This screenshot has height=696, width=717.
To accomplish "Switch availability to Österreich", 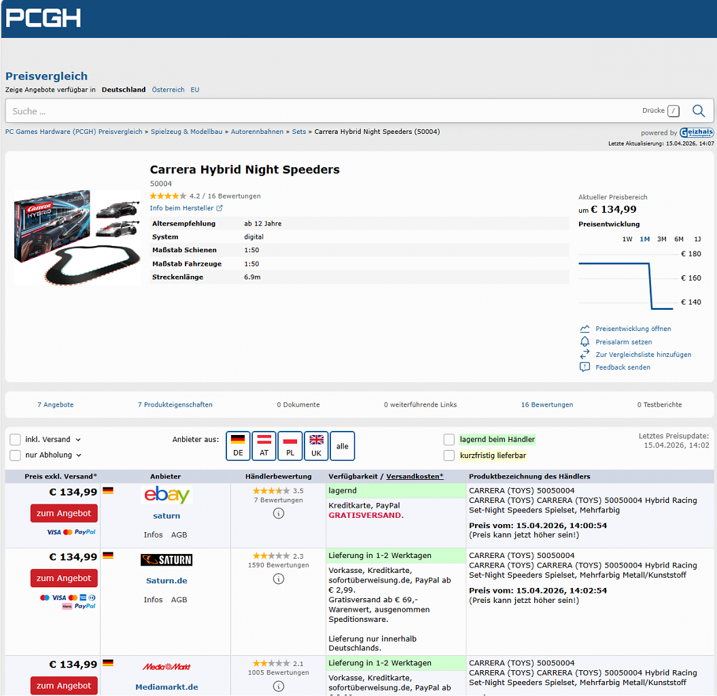I will 169,90.
